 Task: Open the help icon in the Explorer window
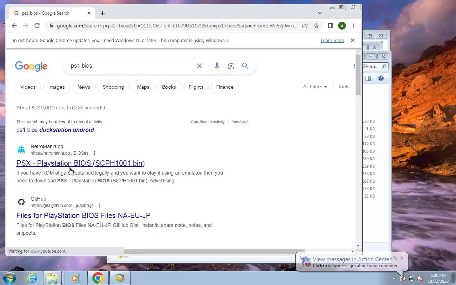pyautogui.click(x=380, y=78)
